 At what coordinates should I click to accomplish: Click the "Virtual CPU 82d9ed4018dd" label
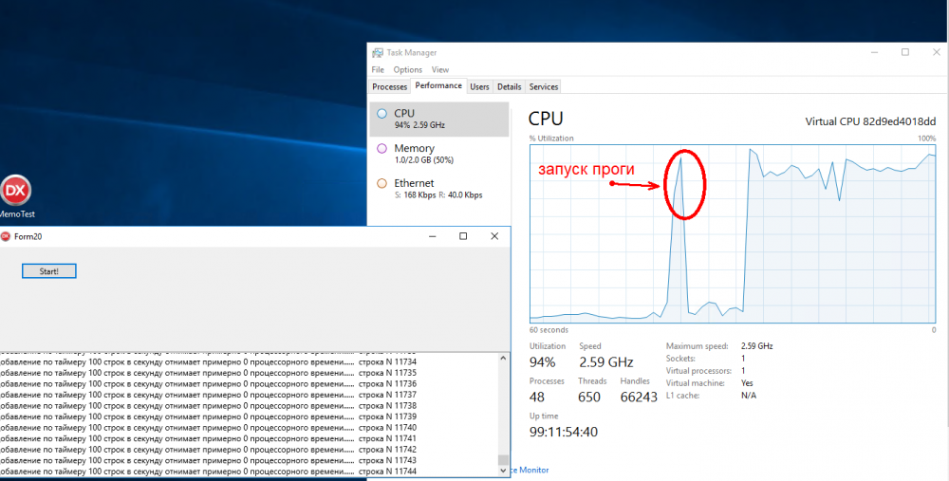[870, 121]
